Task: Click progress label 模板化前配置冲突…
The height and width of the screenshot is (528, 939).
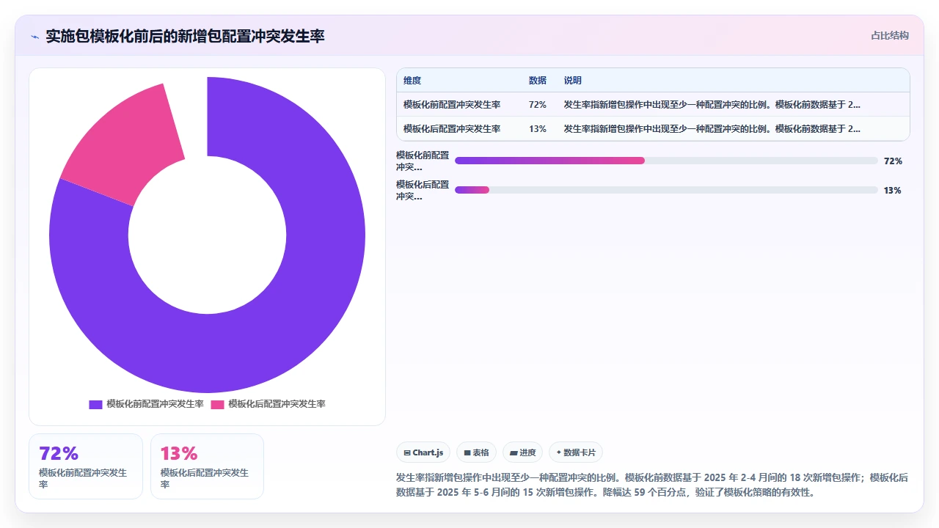Action: (x=423, y=161)
